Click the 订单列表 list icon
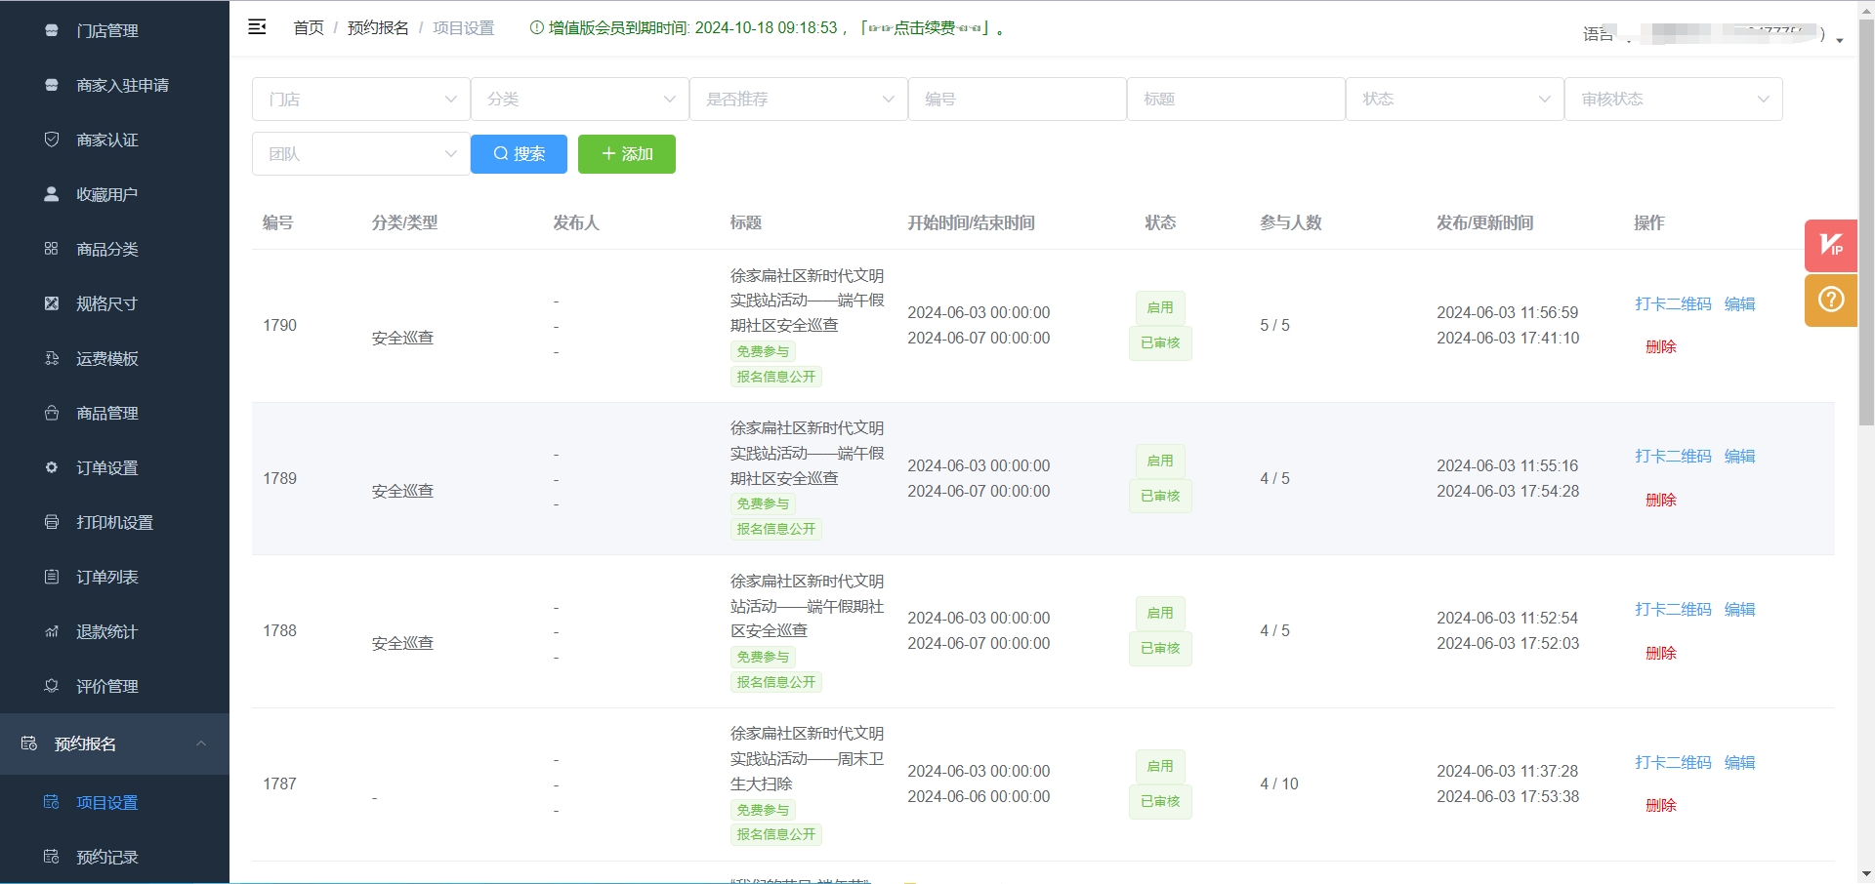The image size is (1875, 884). 52,577
